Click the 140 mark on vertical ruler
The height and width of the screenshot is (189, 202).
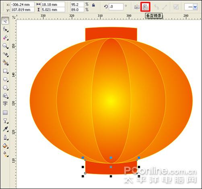point(13,75)
